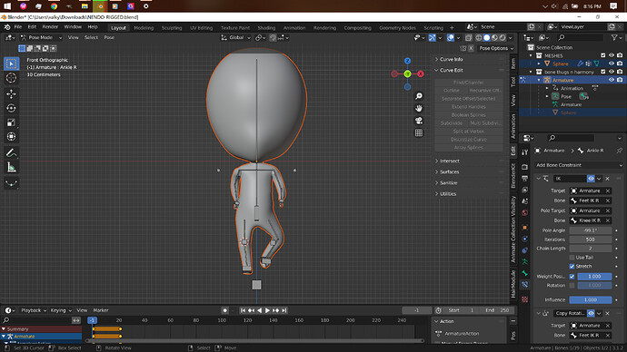
Task: Select the Annotate tool
Action: pyautogui.click(x=11, y=153)
